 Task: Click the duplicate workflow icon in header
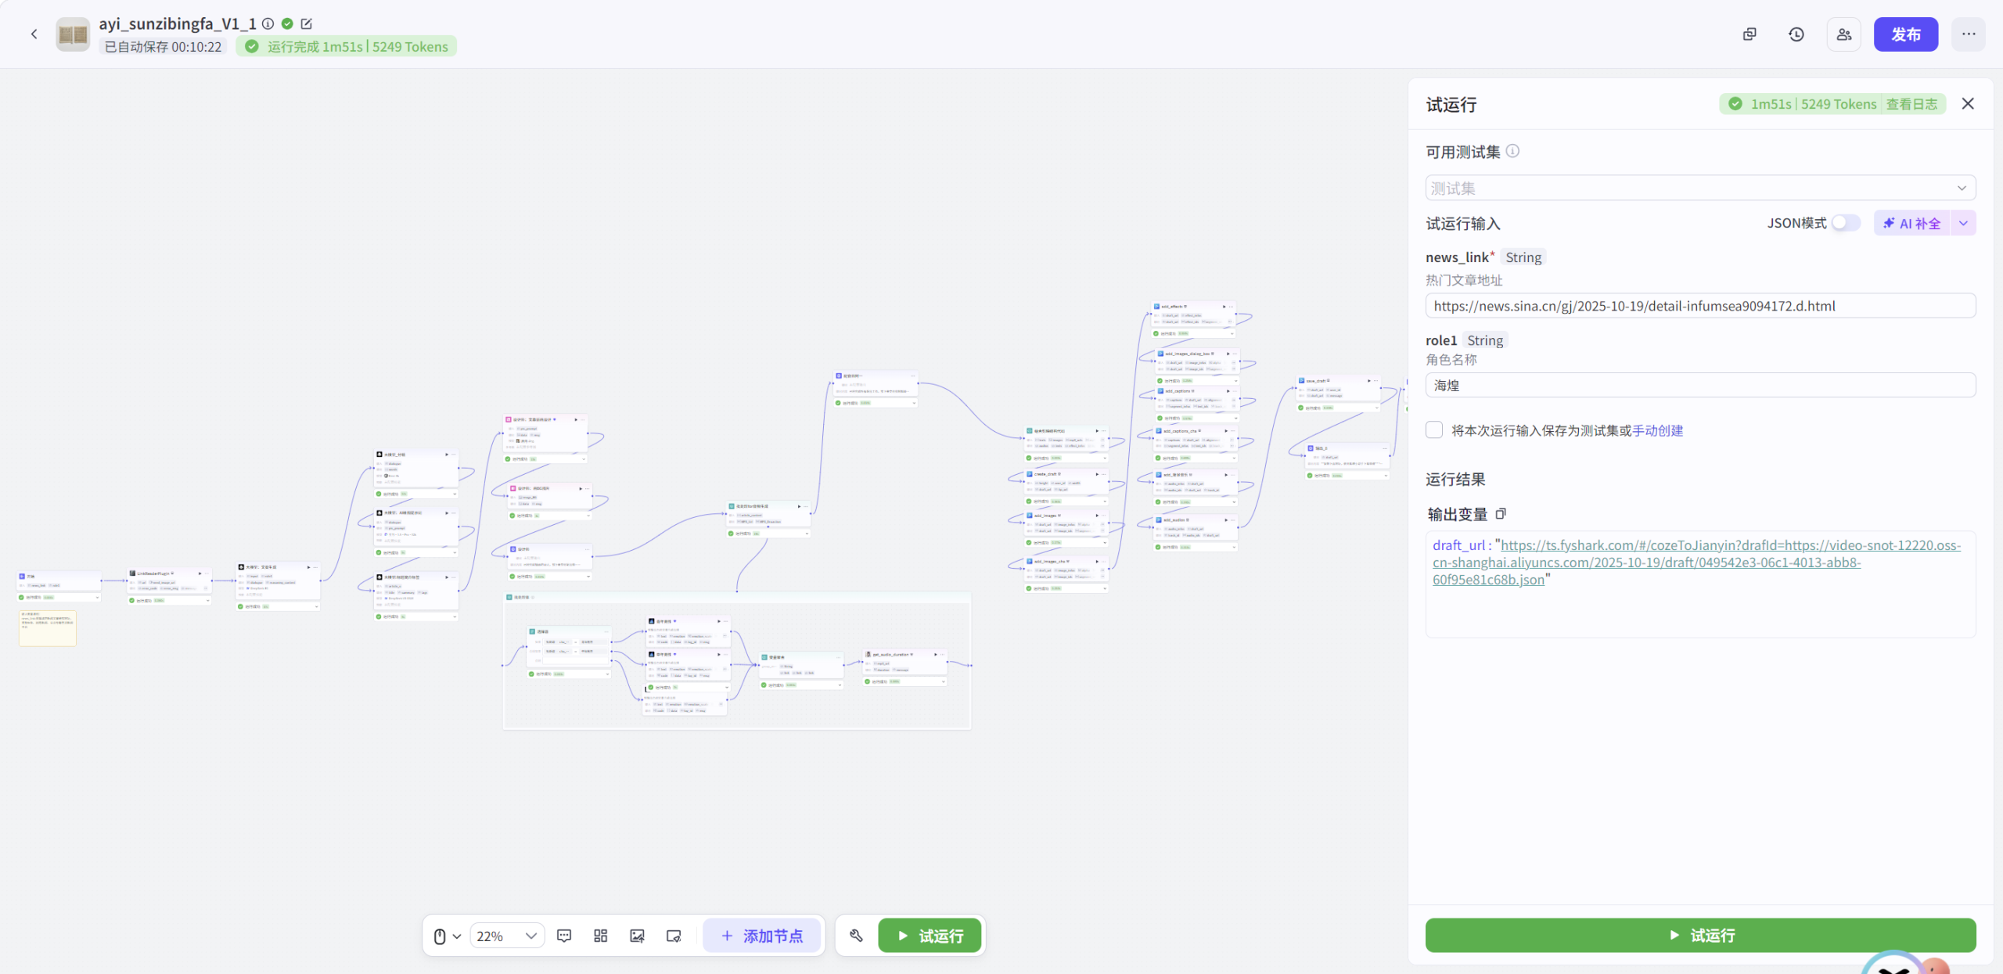(x=1749, y=34)
